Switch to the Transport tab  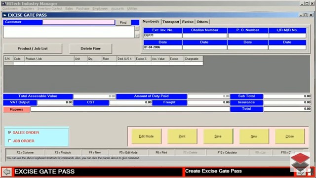pos(171,22)
